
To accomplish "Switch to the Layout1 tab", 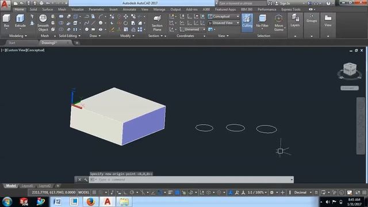I will coord(27,186).
